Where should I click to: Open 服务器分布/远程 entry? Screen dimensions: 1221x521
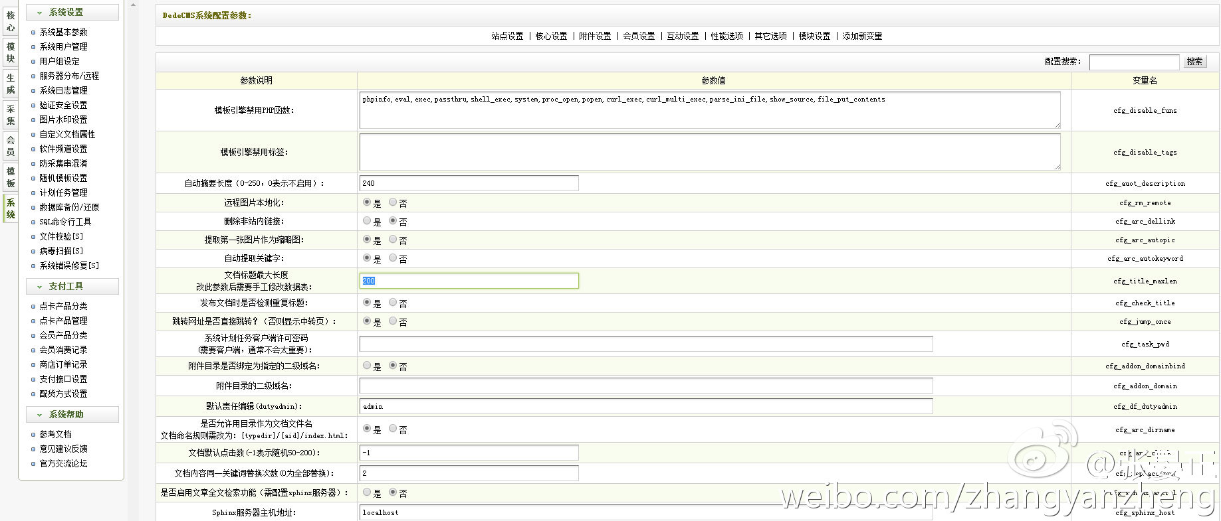[x=69, y=76]
